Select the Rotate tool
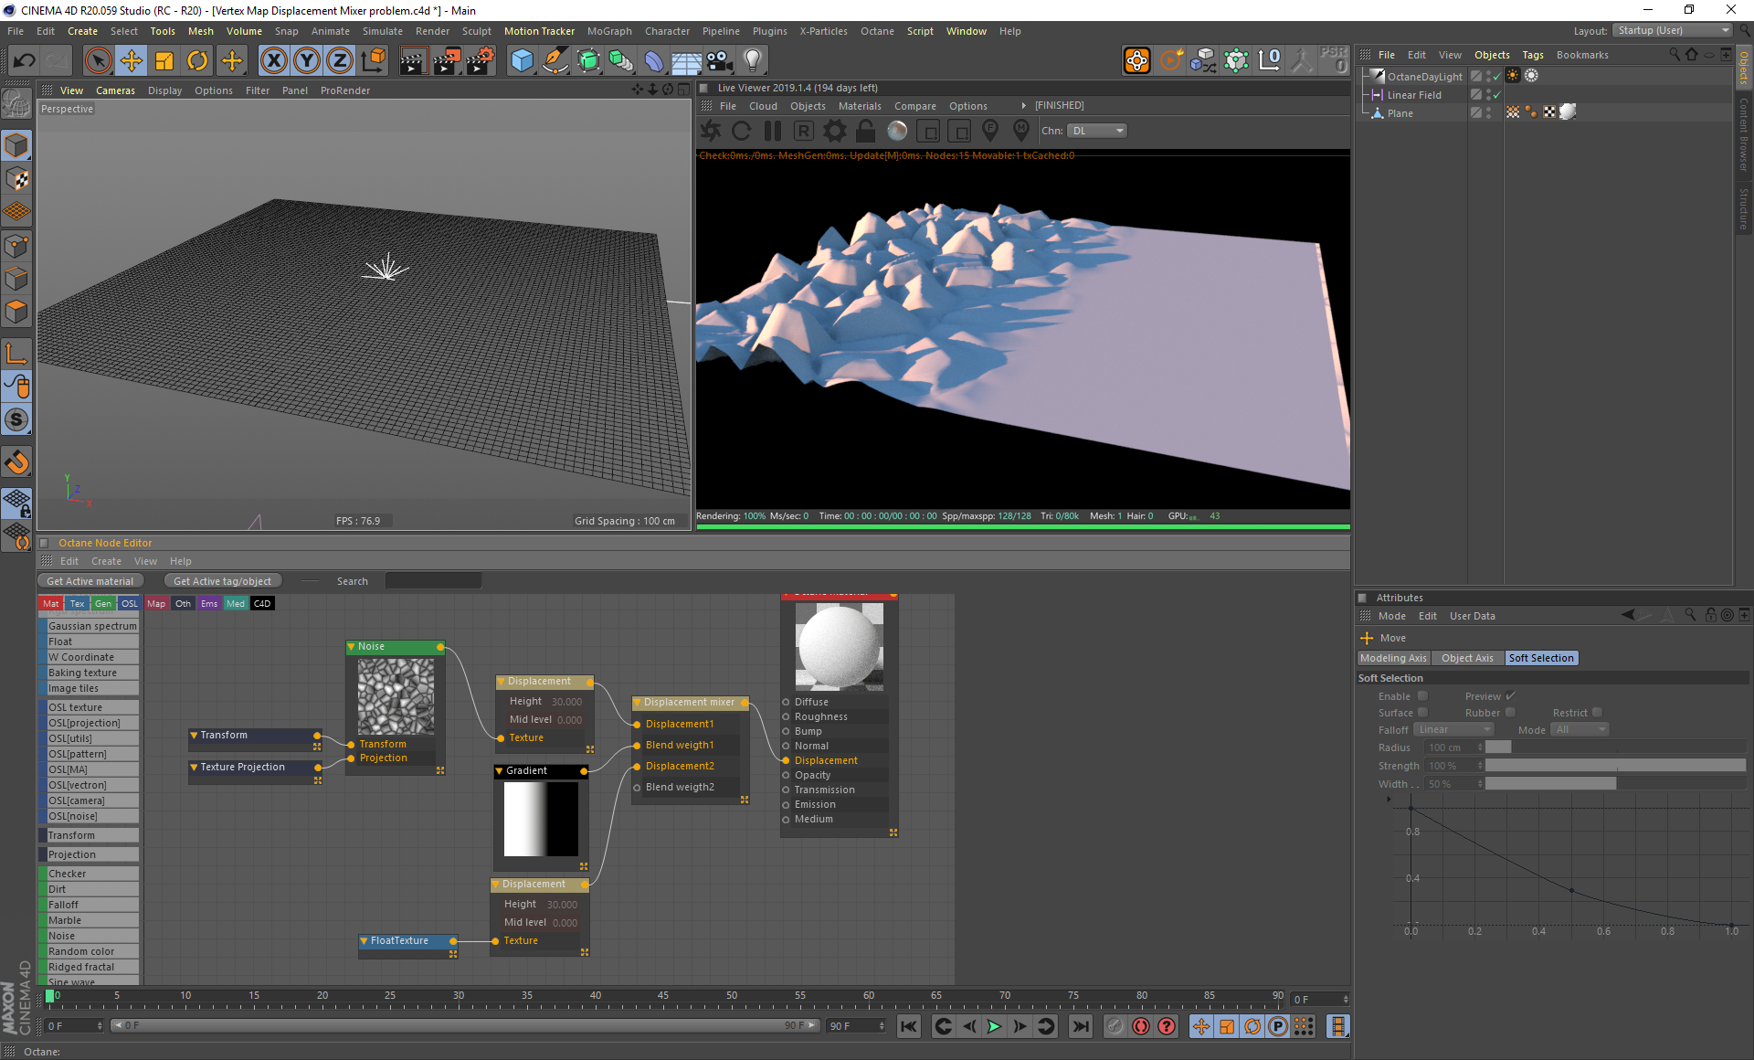 pos(197,61)
